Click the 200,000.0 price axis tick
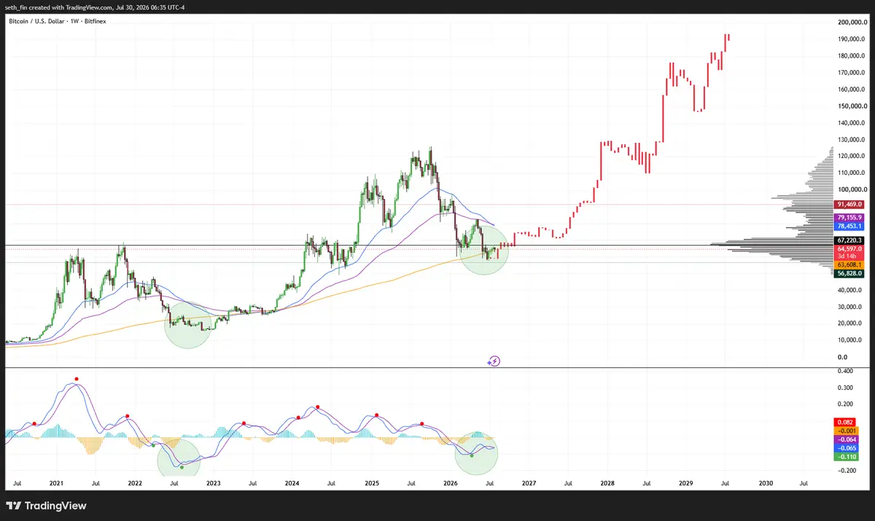The width and height of the screenshot is (875, 521). [x=851, y=23]
